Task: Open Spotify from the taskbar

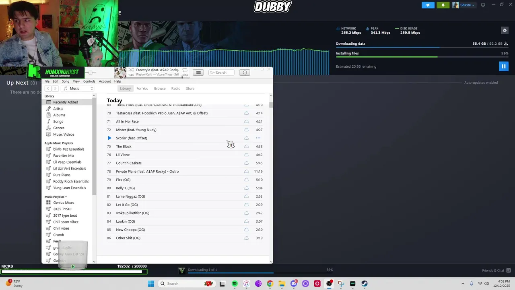Action: tap(235, 284)
